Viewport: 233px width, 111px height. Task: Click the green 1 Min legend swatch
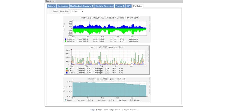point(67,69)
